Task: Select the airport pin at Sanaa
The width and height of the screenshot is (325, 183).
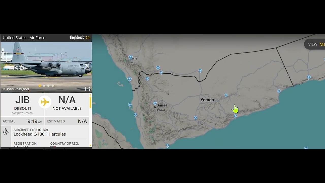Action: [x=155, y=103]
